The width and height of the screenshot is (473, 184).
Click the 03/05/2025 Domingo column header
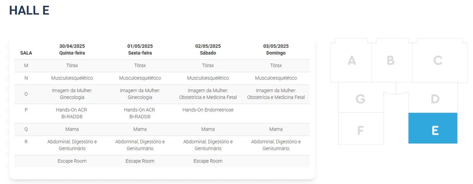coord(276,49)
